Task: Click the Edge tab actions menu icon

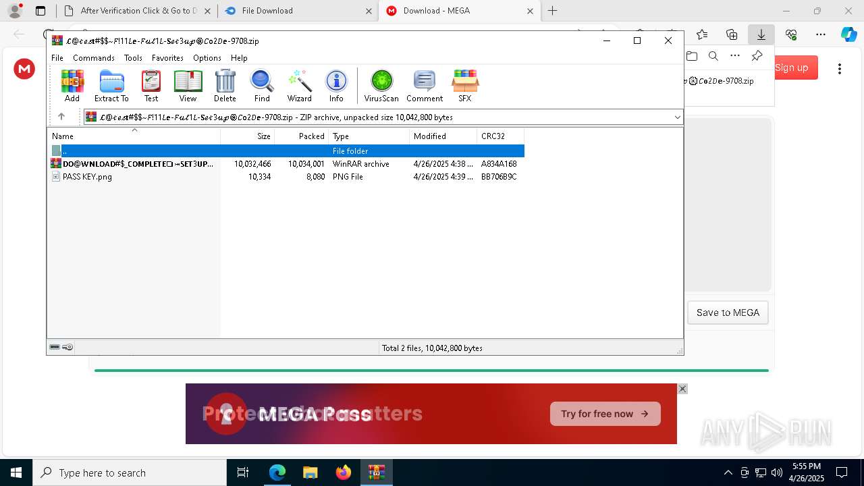Action: (40, 11)
